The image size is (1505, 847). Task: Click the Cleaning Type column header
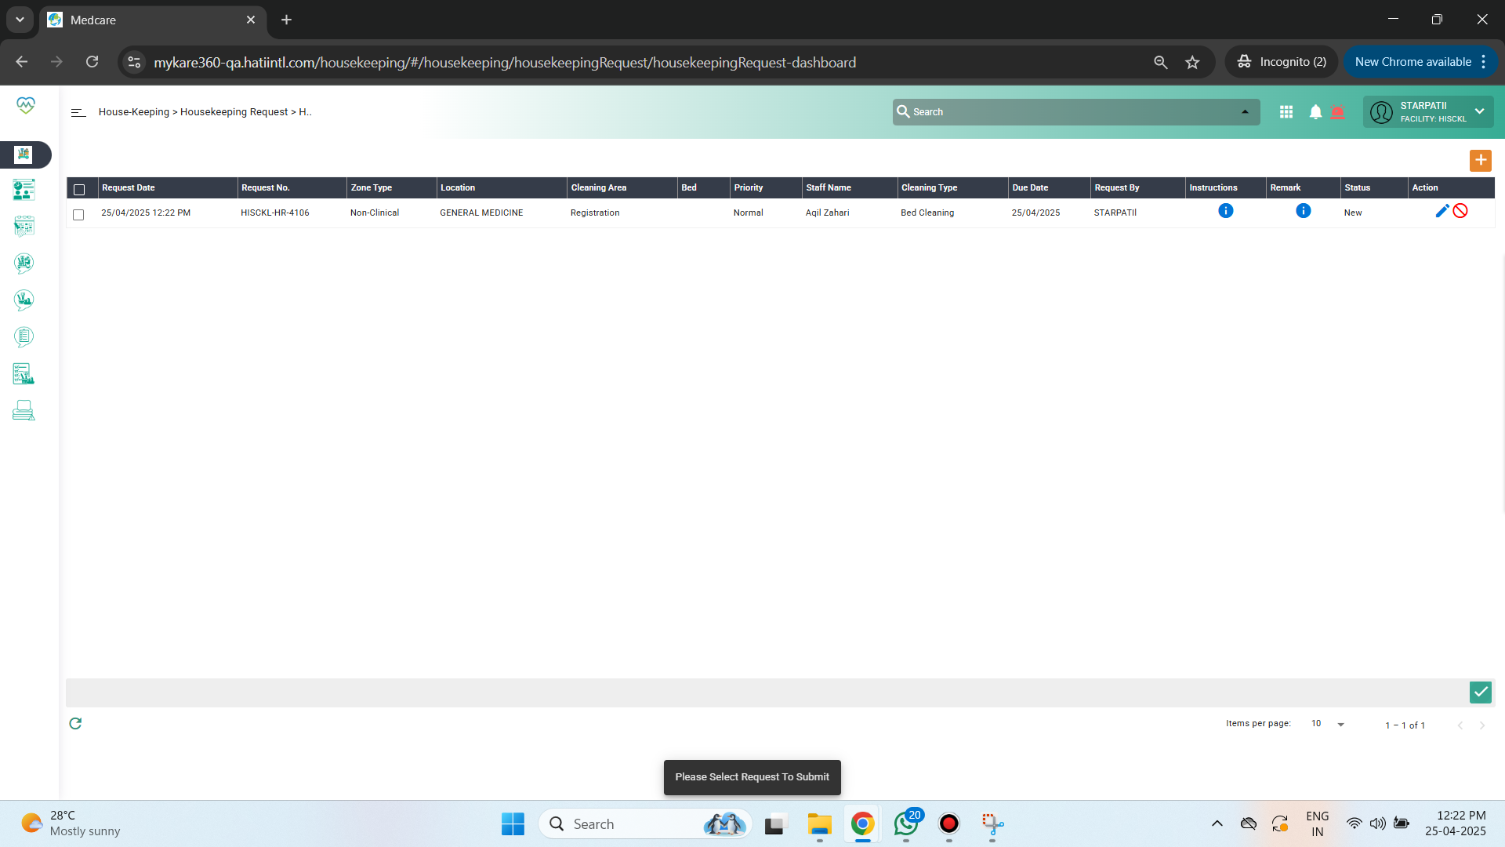929,188
